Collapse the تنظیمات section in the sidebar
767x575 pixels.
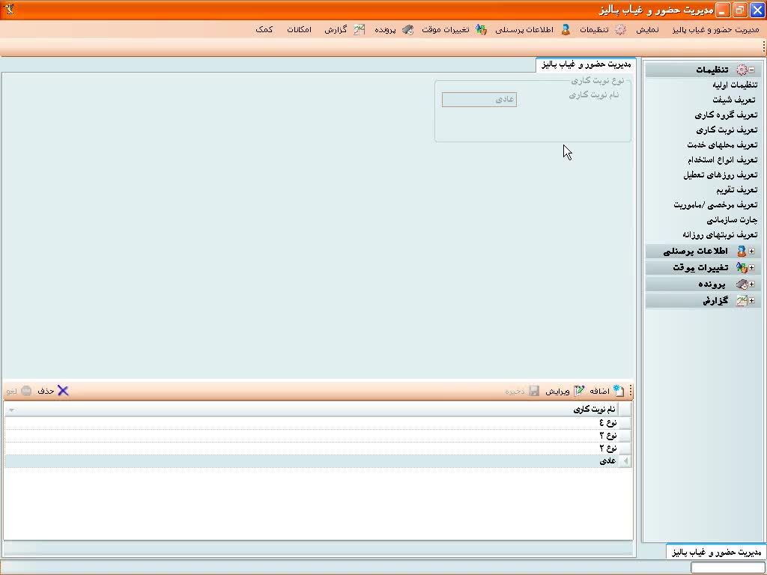[x=751, y=70]
